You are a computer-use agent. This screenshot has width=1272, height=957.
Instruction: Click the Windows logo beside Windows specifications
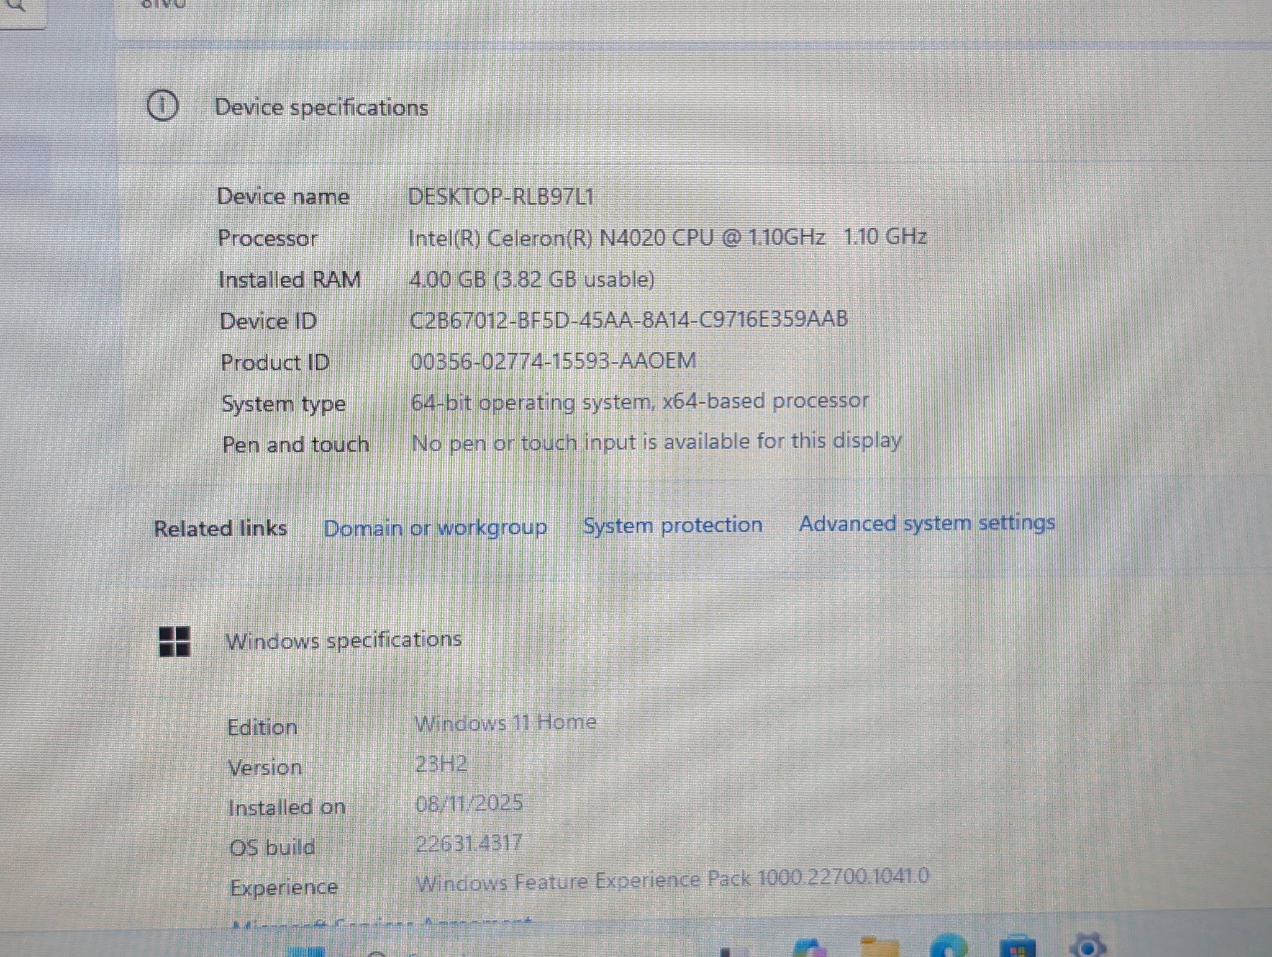click(x=175, y=641)
